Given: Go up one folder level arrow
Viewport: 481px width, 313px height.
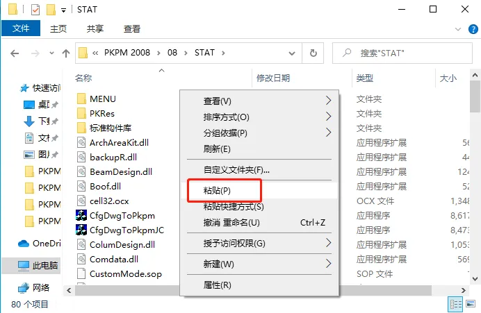Looking at the screenshot, I should 65,53.
